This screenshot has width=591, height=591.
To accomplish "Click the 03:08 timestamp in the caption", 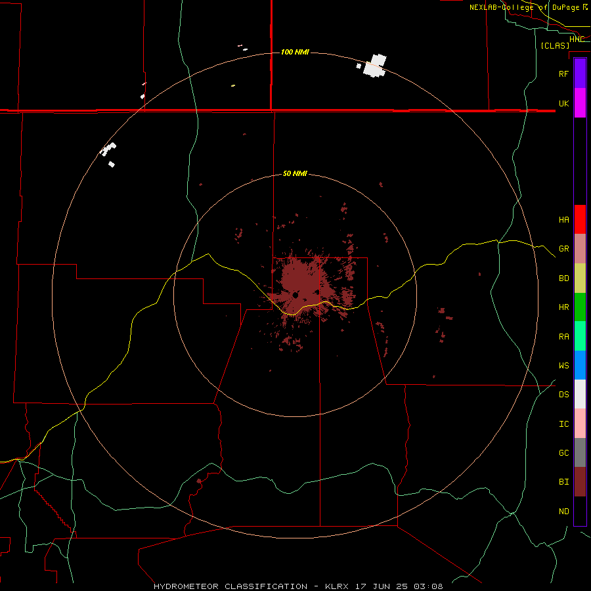I will 428,586.
